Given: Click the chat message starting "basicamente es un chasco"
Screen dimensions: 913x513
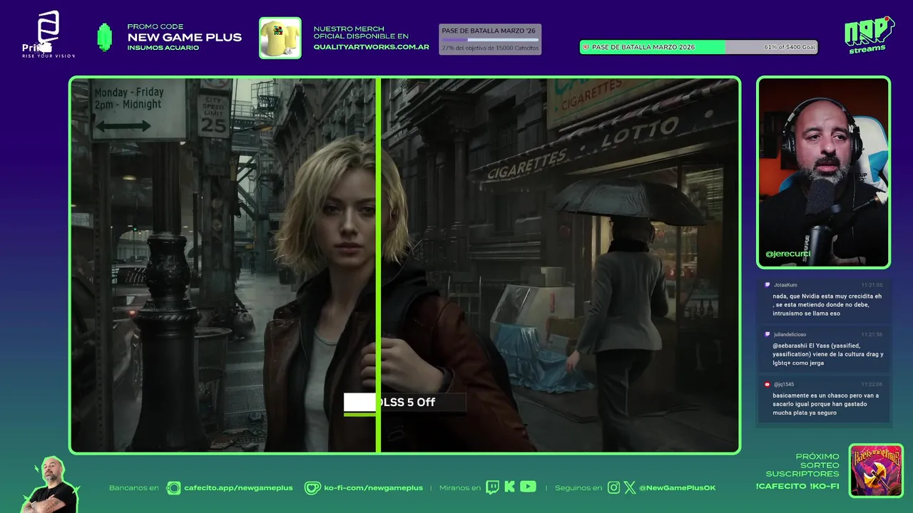Looking at the screenshot, I should click(x=826, y=404).
